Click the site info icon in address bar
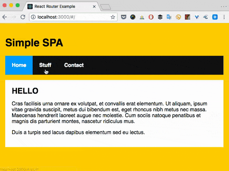229x171 pixels. coord(33,17)
